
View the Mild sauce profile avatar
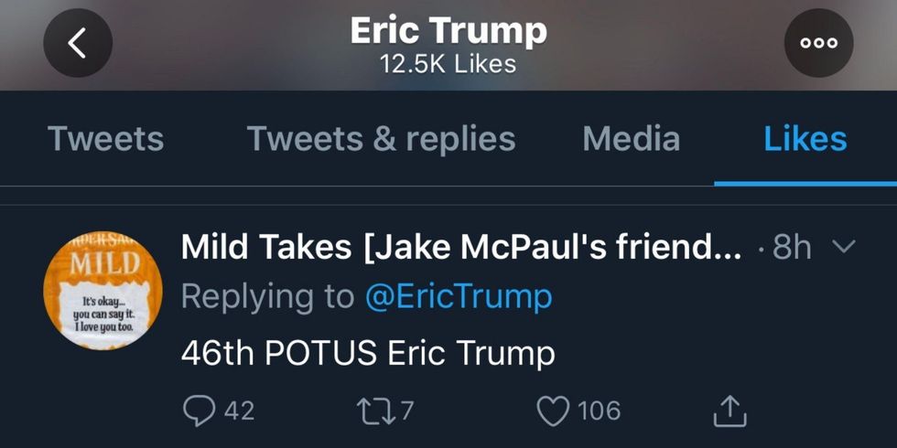tap(103, 289)
